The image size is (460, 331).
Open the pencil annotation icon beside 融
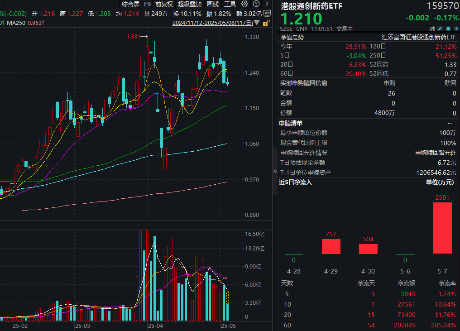point(440,28)
